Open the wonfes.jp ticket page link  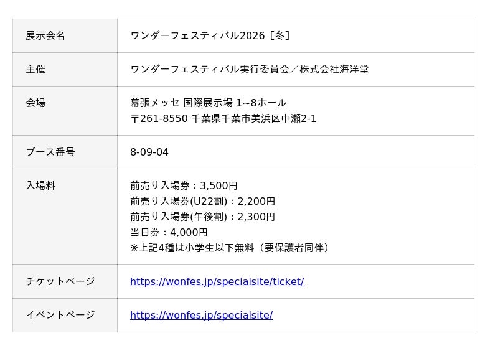tap(217, 281)
